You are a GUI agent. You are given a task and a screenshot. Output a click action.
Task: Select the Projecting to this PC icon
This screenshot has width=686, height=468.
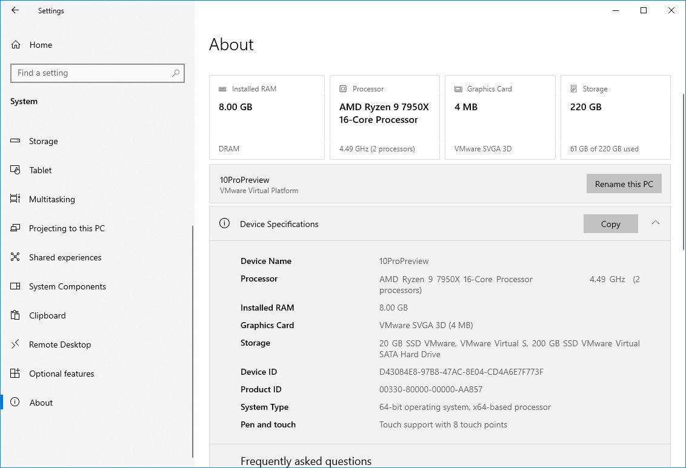[15, 228]
